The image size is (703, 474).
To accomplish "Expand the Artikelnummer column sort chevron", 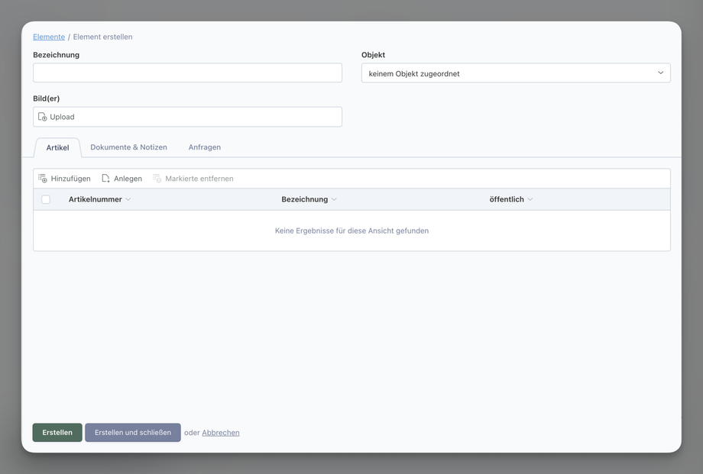I will point(128,199).
